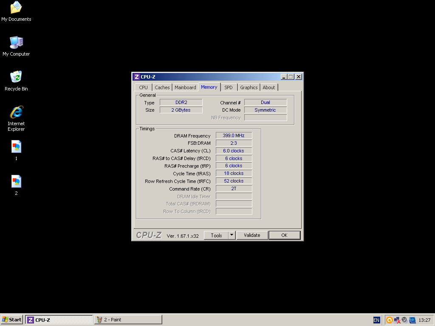Open the My Documents desktop icon
This screenshot has width=435, height=326.
(16, 11)
